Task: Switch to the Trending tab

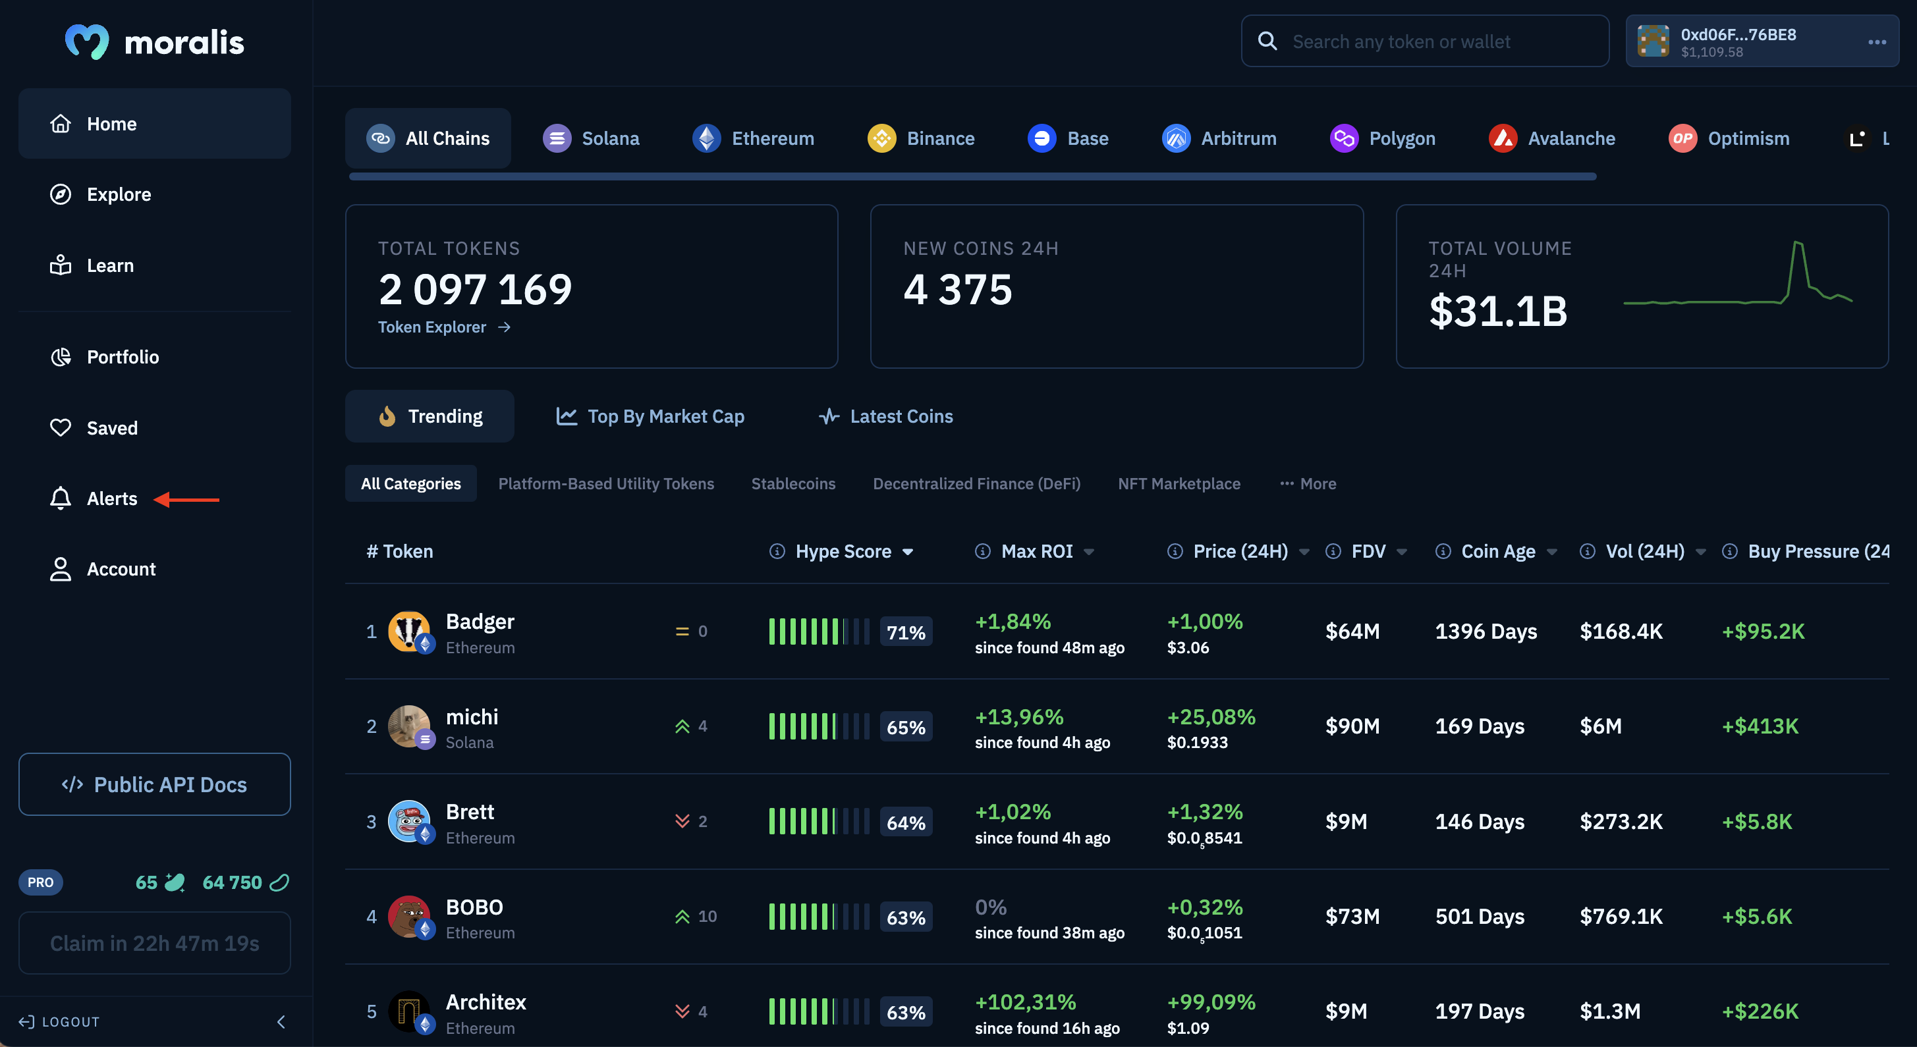Action: click(430, 416)
